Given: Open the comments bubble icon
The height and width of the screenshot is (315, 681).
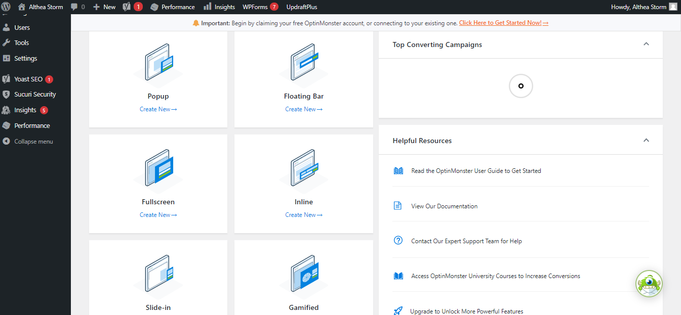Looking at the screenshot, I should pyautogui.click(x=74, y=7).
